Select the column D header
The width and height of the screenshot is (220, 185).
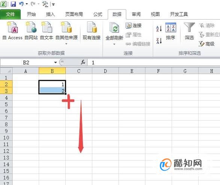[105, 71]
